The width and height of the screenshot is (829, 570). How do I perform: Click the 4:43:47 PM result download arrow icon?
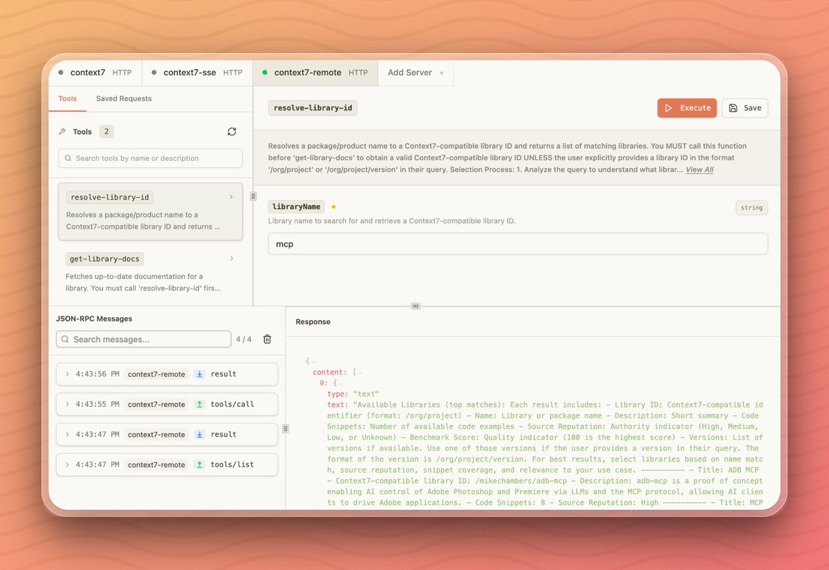coord(199,434)
